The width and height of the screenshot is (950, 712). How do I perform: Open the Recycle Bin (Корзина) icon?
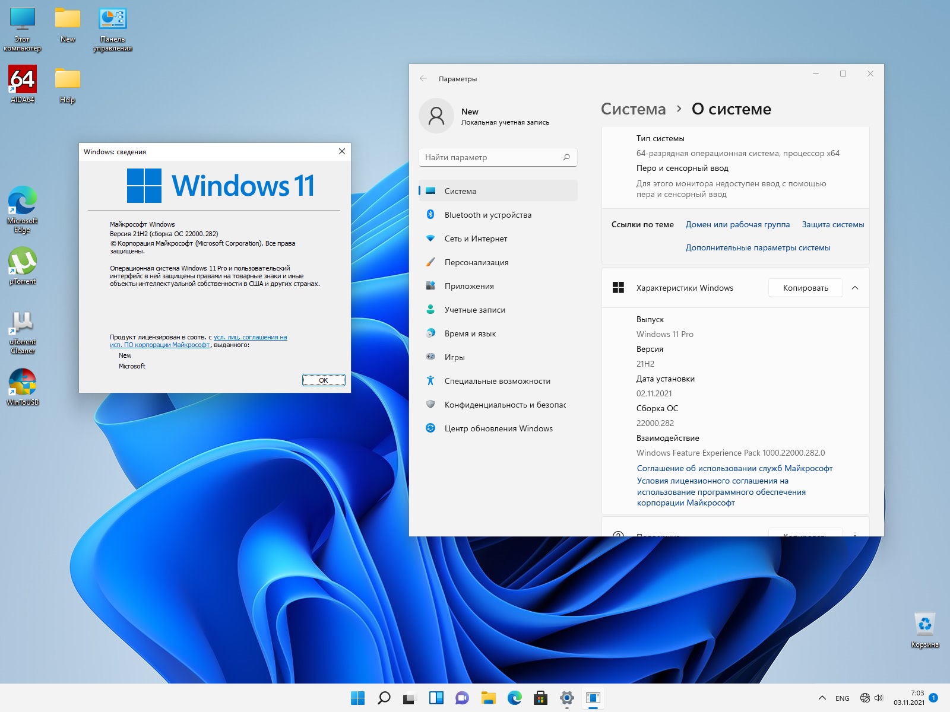[x=924, y=625]
